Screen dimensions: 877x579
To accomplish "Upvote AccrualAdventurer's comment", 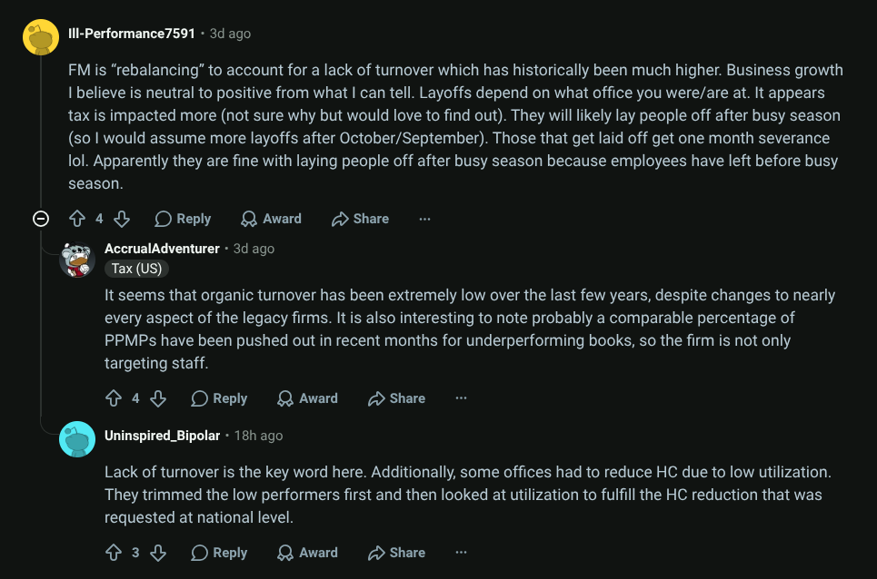I will click(114, 398).
